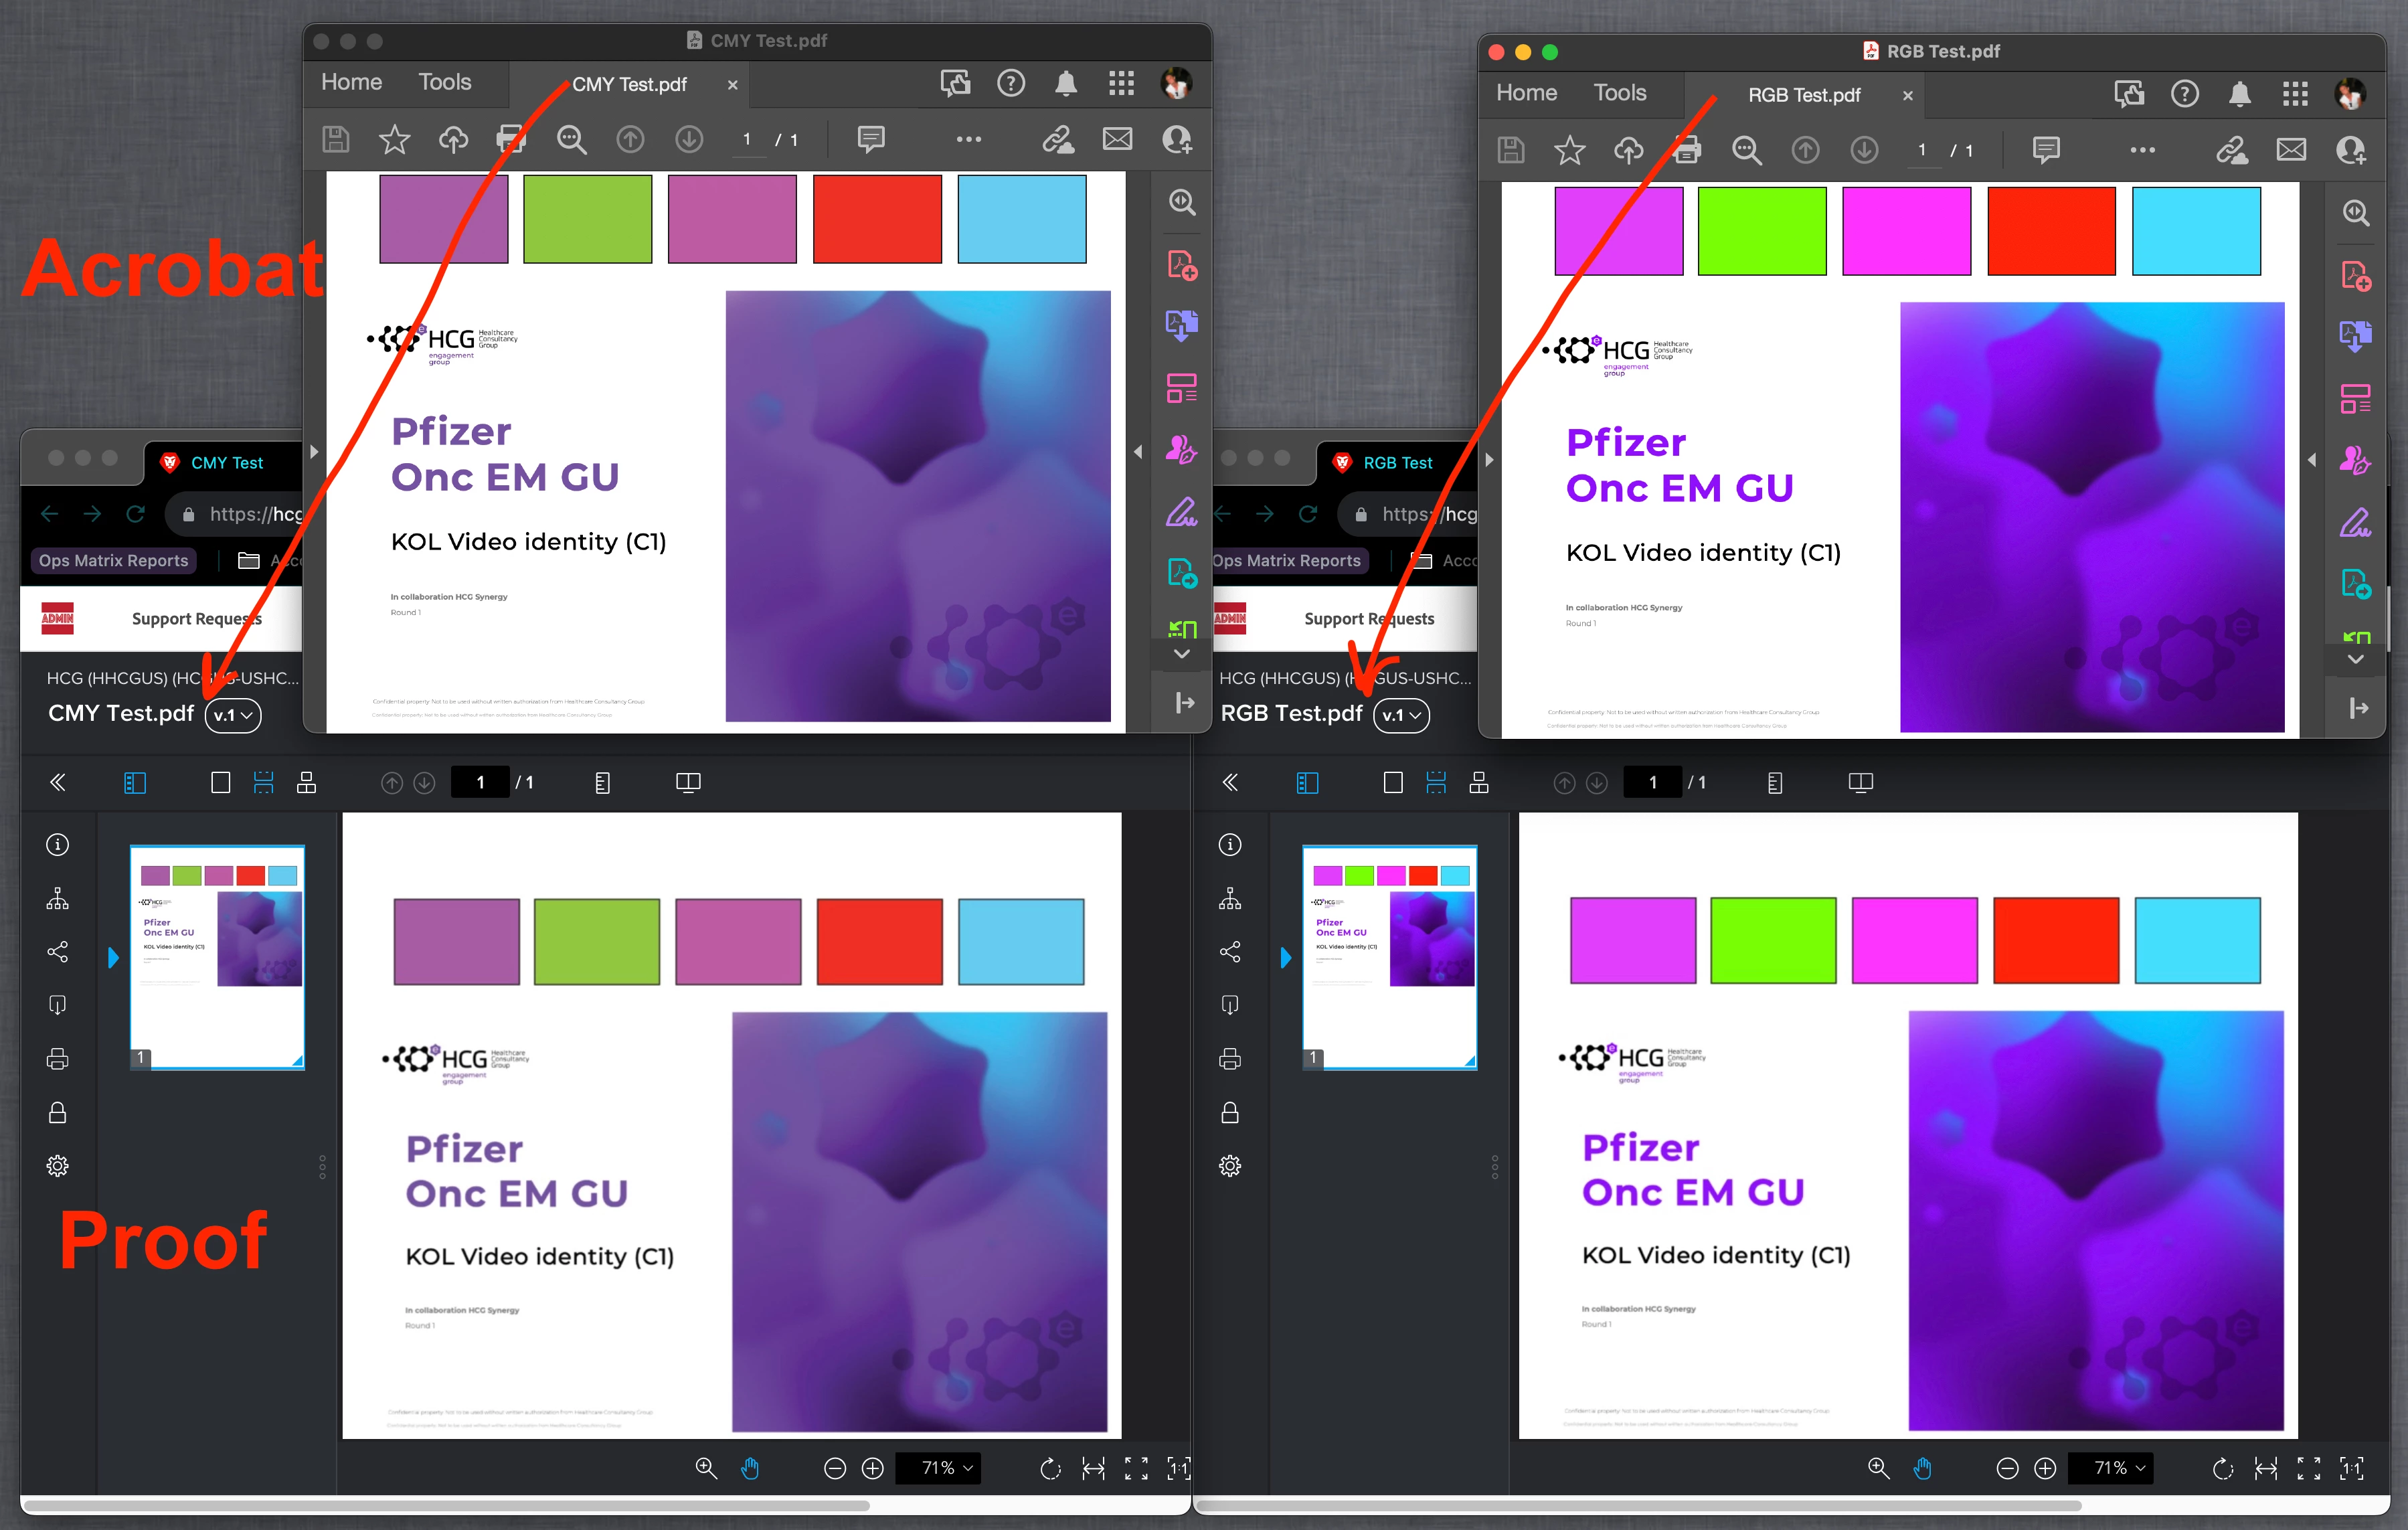This screenshot has height=1530, width=2408.
Task: Select the Home tab in RGB Test.pdf Acrobat
Action: [x=1526, y=93]
